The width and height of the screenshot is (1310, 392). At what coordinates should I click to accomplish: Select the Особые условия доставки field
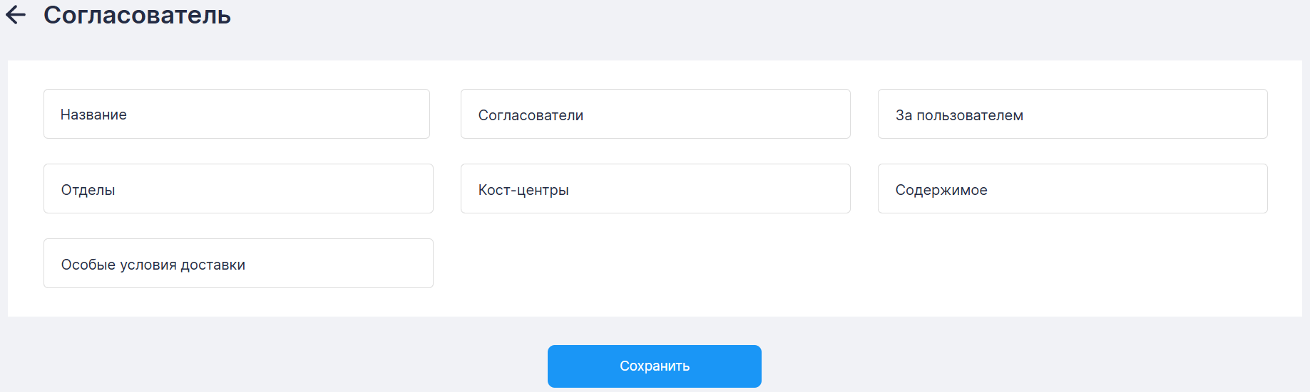238,263
